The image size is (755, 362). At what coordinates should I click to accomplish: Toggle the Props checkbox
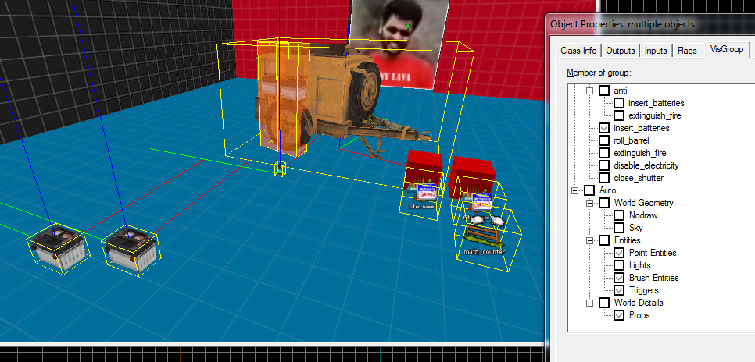click(x=619, y=315)
